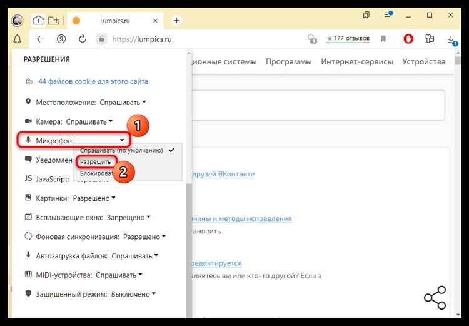Open the ionные системы site menu item

coord(224,62)
